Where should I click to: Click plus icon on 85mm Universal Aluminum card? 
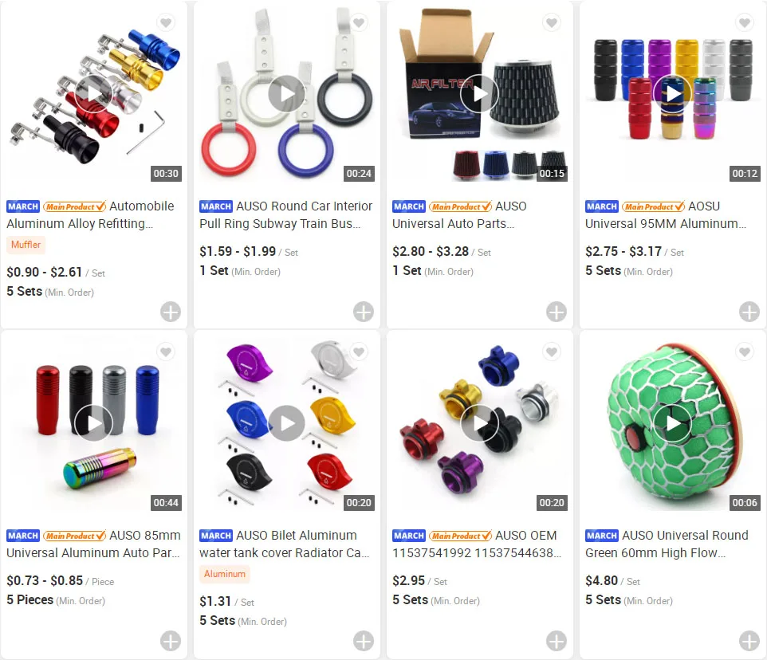[x=171, y=641]
